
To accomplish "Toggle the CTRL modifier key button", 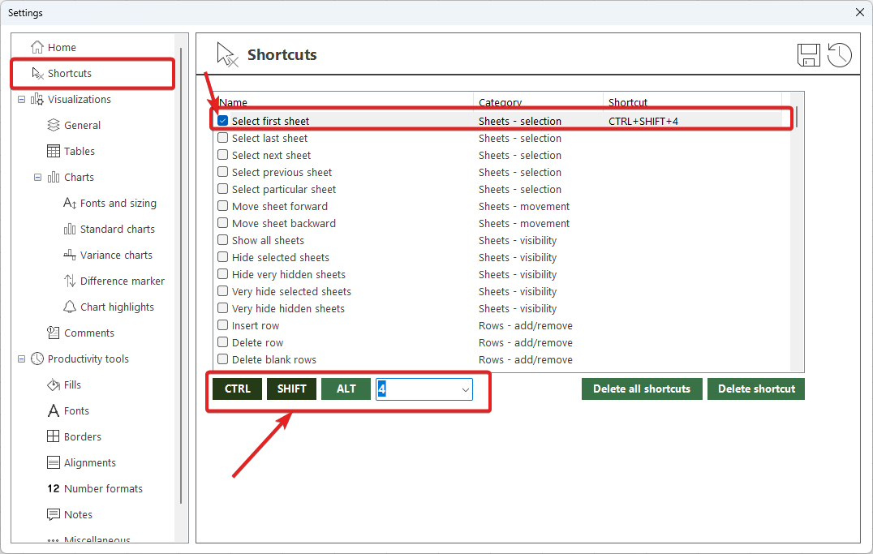I will coord(238,389).
